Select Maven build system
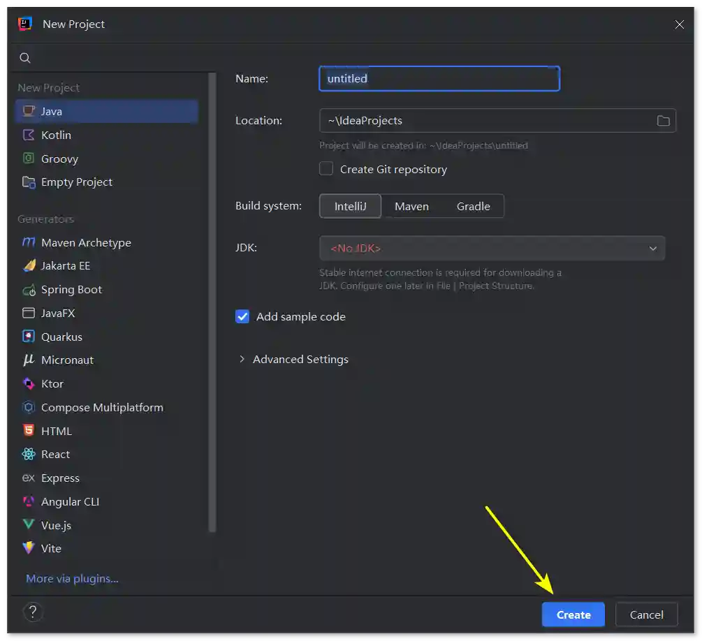The image size is (702, 641). 411,206
